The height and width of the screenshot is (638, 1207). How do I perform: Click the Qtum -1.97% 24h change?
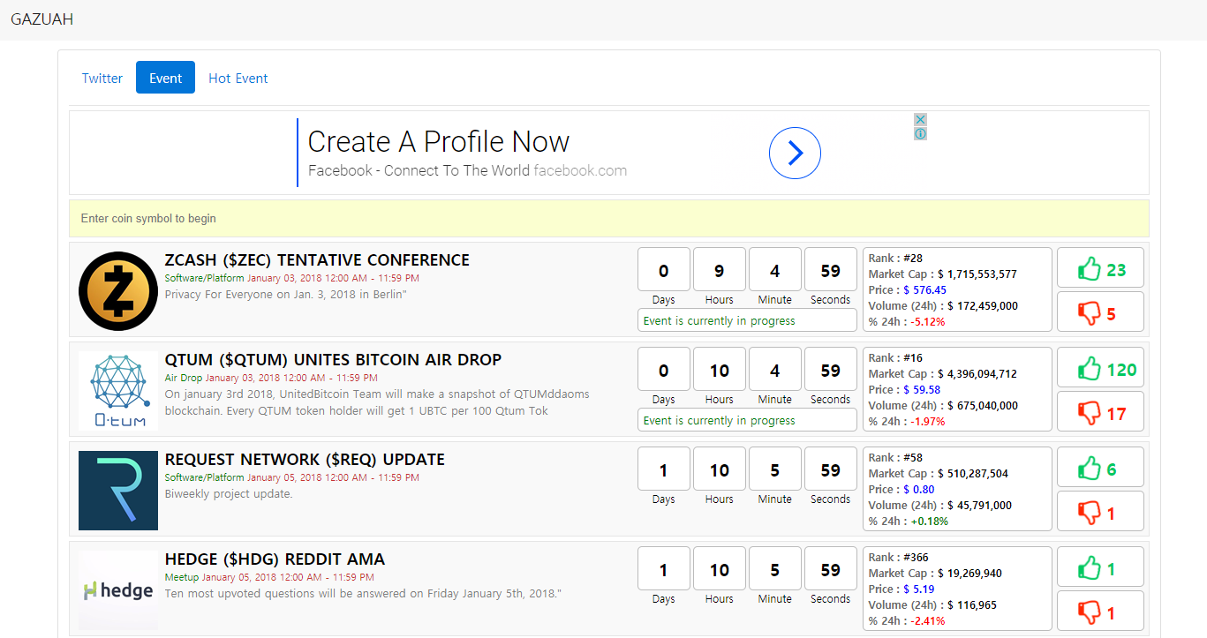[x=927, y=422]
